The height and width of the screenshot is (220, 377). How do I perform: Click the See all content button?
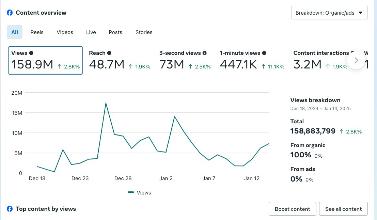coord(343,209)
